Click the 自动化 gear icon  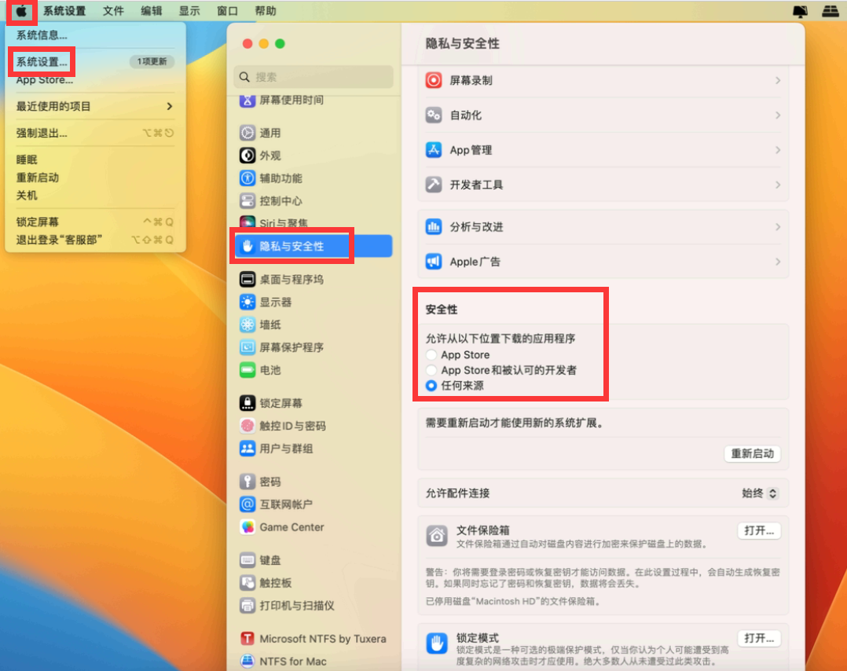[x=434, y=115]
